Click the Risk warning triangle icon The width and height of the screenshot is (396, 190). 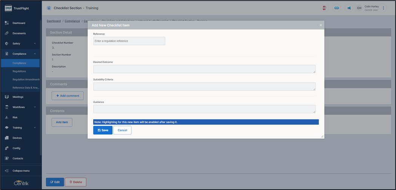point(7,117)
